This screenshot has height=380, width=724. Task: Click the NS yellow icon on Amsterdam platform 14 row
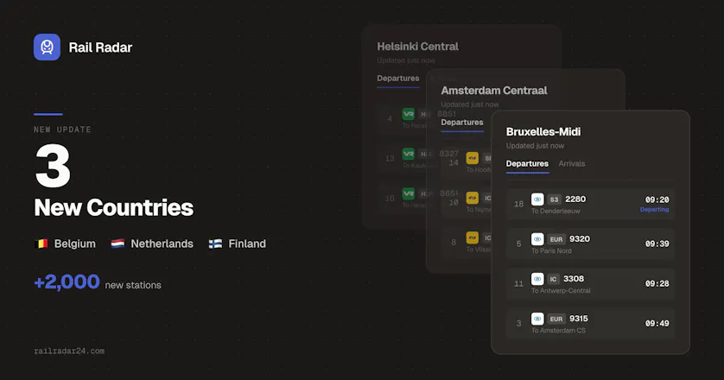(x=473, y=158)
